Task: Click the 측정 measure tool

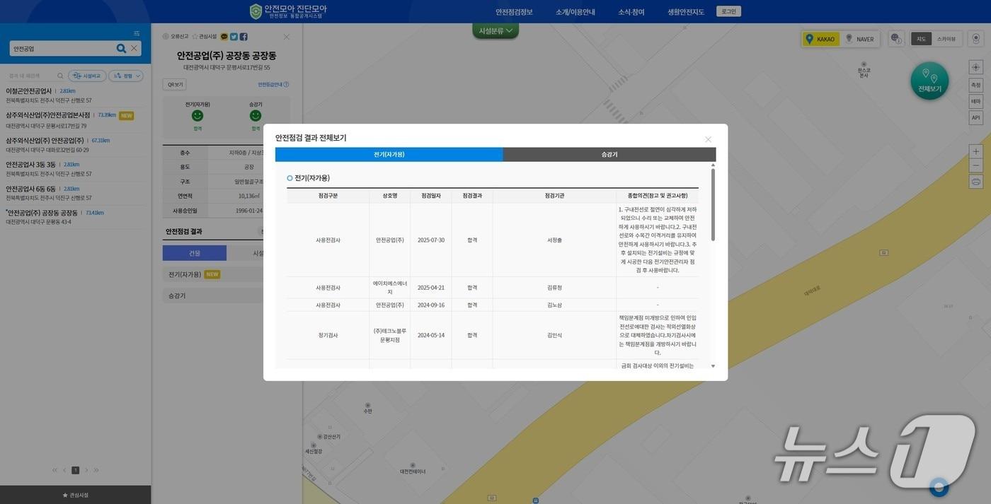Action: click(x=976, y=85)
